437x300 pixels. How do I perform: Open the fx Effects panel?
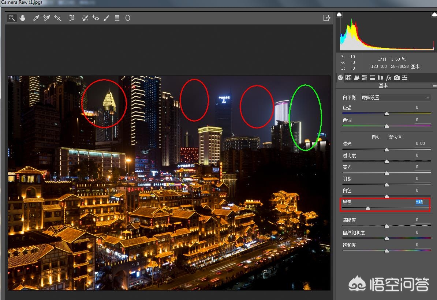(x=388, y=77)
